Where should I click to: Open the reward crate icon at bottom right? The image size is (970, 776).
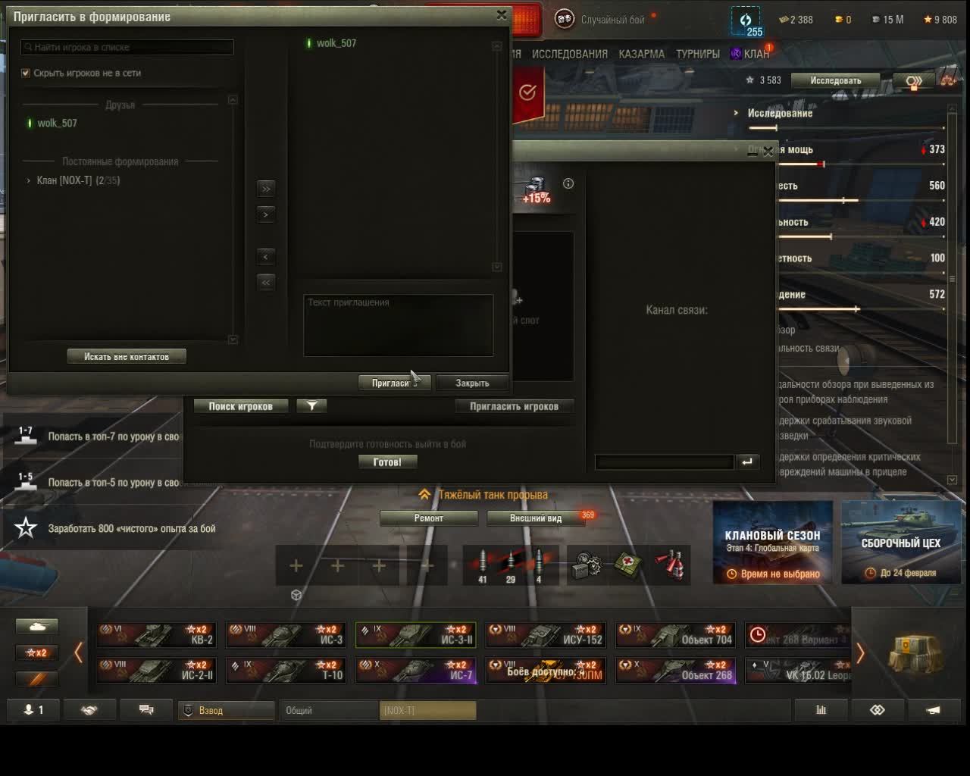pyautogui.click(x=915, y=652)
